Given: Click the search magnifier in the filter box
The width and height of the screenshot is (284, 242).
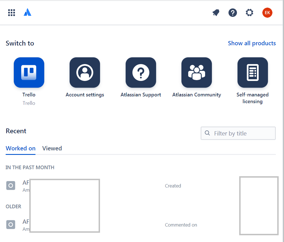Looking at the screenshot, I should click(207, 133).
